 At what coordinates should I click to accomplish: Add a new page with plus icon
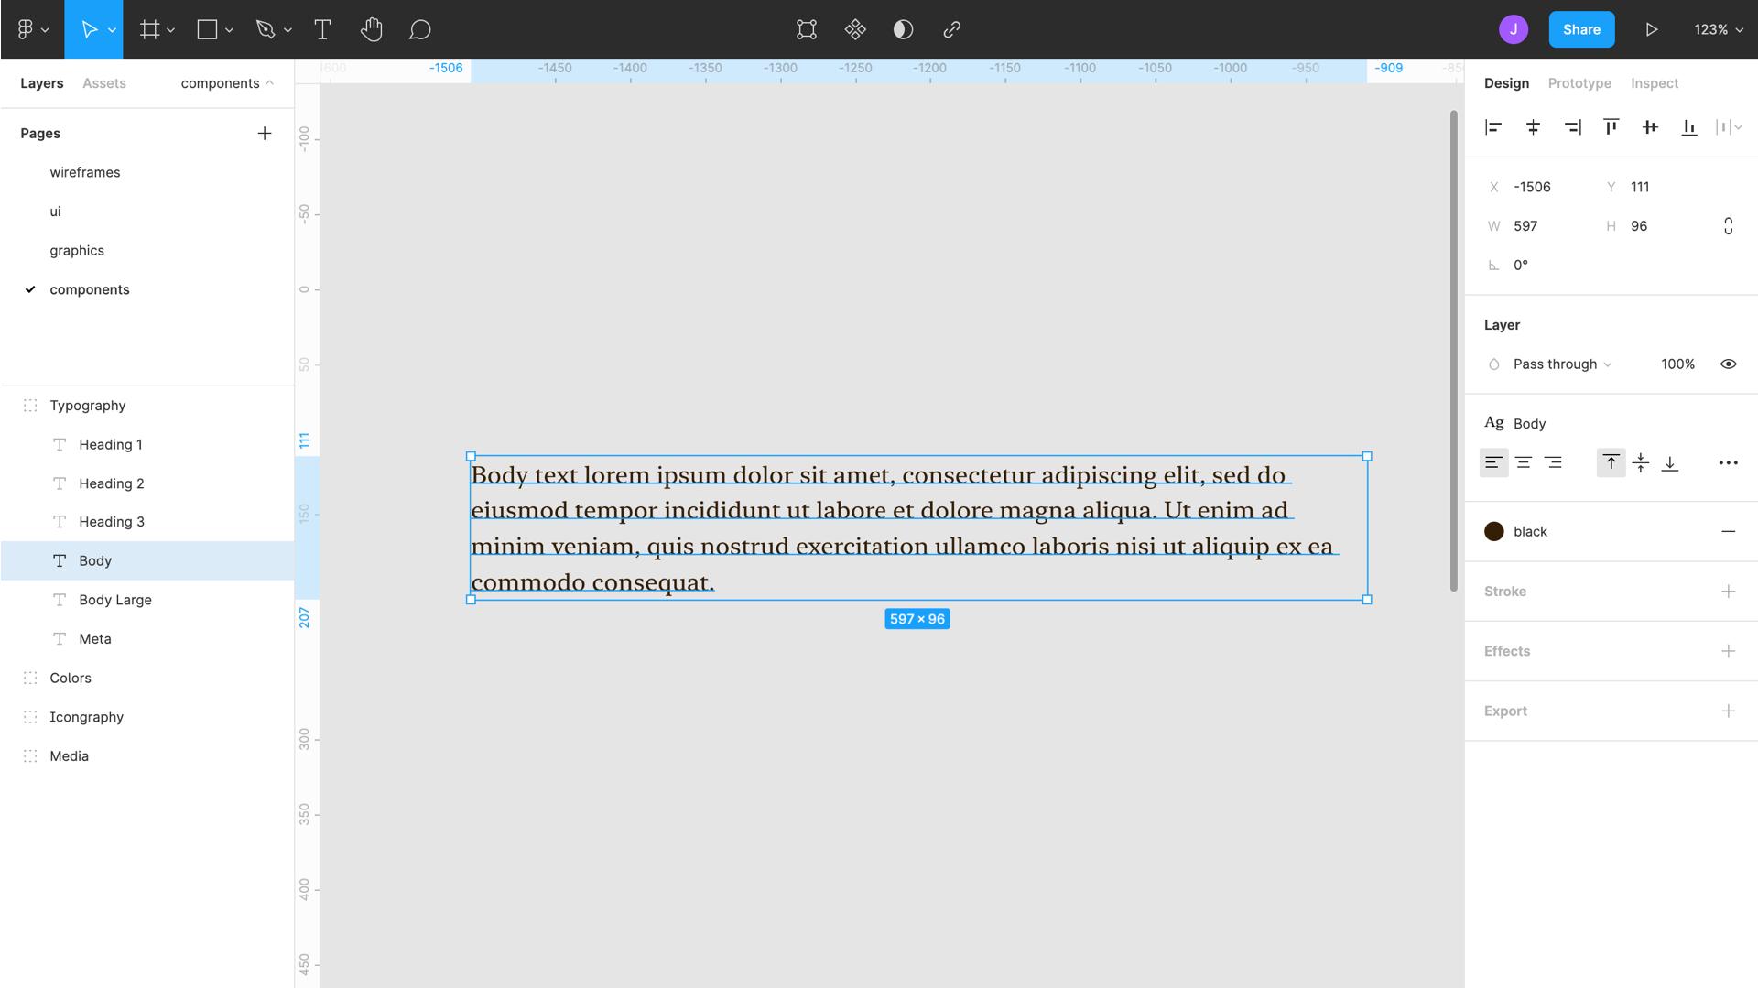[265, 134]
